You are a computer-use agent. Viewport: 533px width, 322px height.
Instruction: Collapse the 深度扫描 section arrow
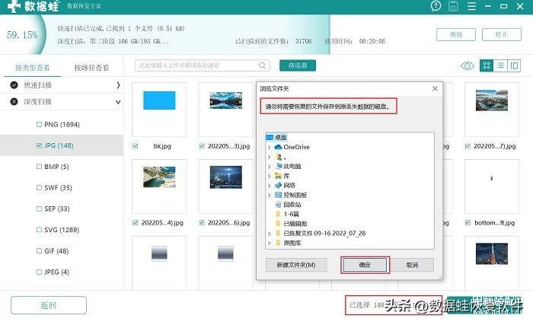coord(118,102)
